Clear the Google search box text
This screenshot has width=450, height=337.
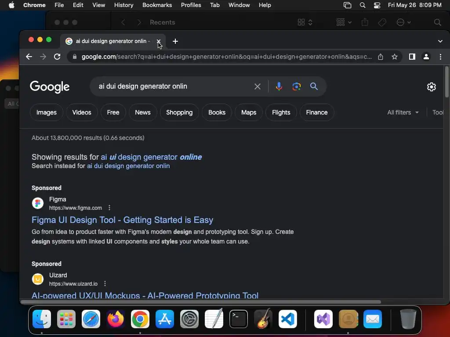click(x=258, y=86)
